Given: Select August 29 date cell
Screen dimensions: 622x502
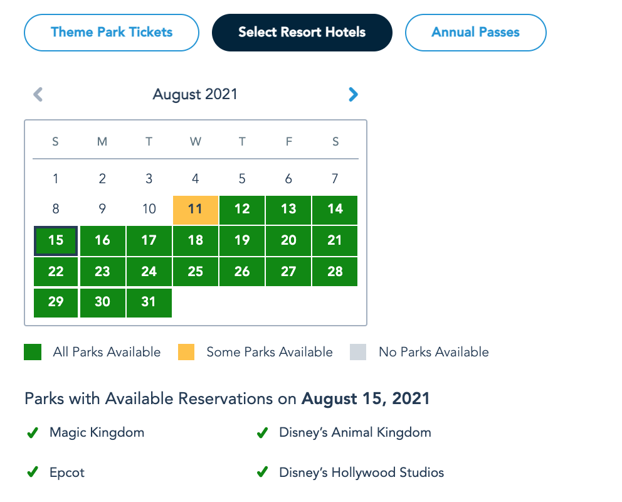Looking at the screenshot, I should click(56, 302).
